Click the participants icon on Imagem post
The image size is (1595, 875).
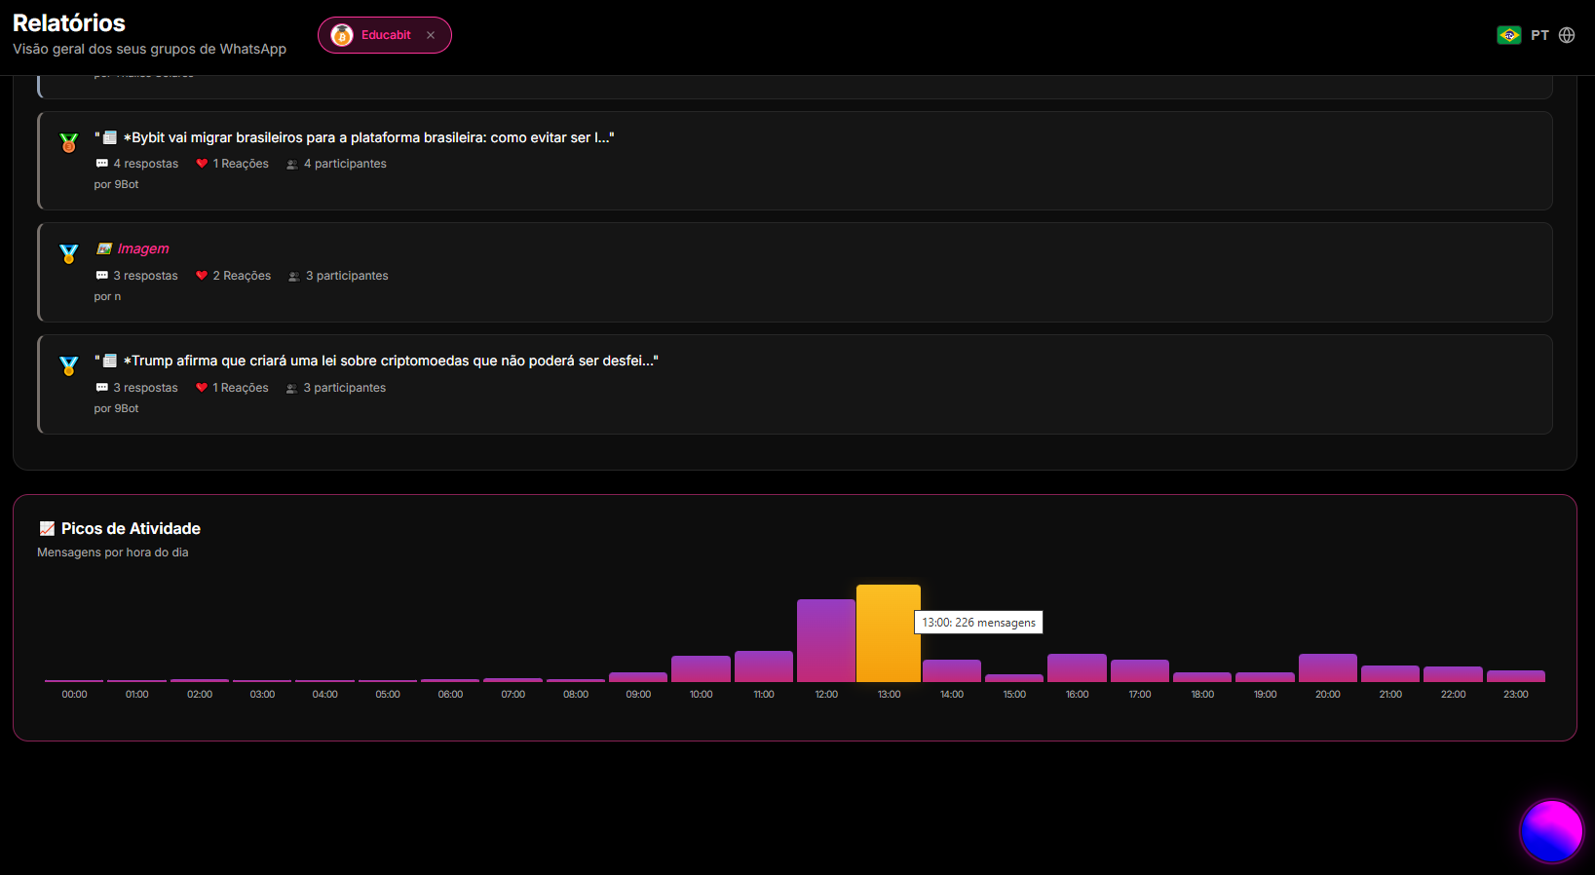click(x=294, y=276)
